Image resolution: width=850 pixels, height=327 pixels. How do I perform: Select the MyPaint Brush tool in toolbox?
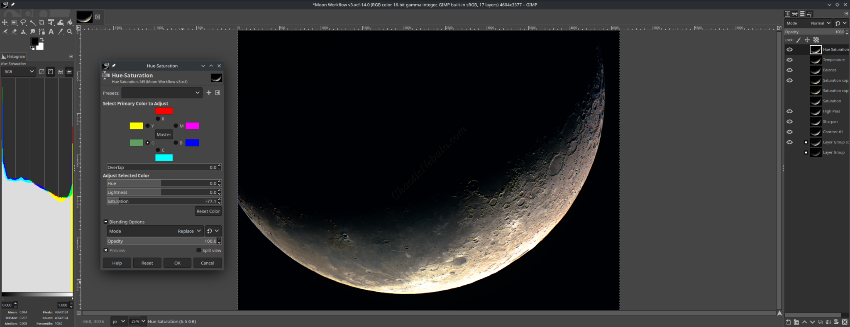5,32
